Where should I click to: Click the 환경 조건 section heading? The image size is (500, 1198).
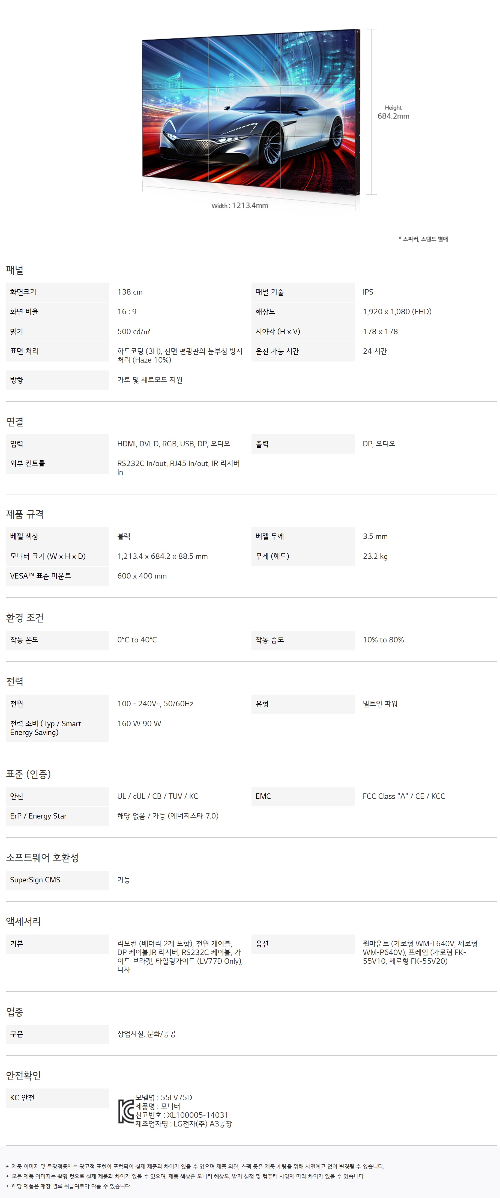pyautogui.click(x=25, y=618)
